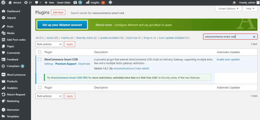
Task: Open Smart Slider in admin bar
Action: [64, 3]
